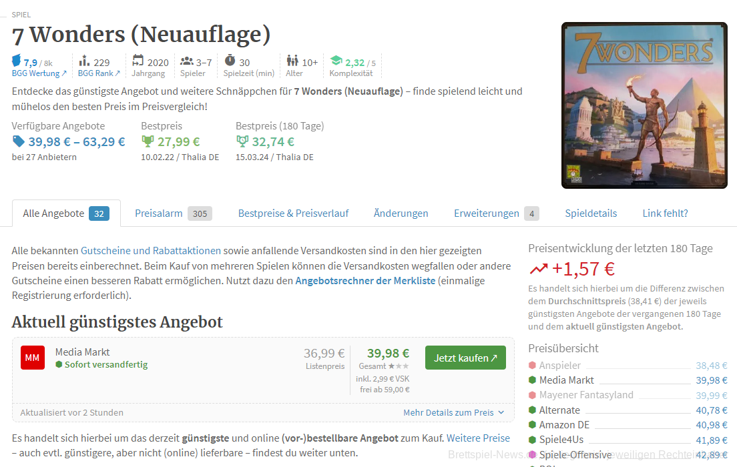Toggle the dot beside Anspieler in Preisübersicht
The image size is (737, 467).
(533, 366)
